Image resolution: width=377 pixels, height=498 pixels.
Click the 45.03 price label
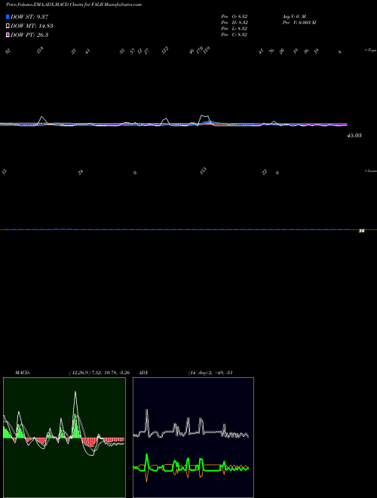point(354,136)
